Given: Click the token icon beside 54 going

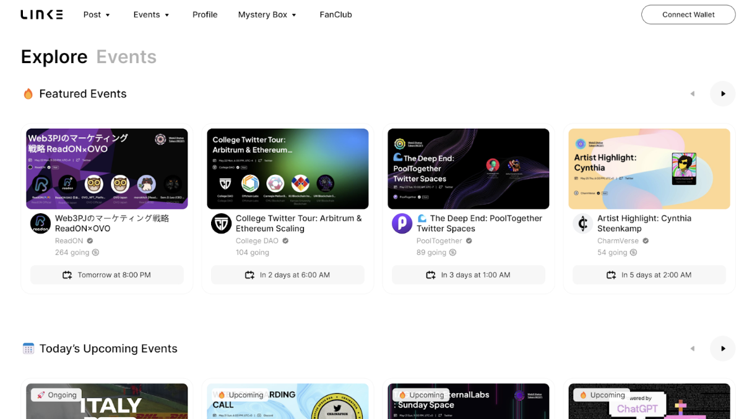Looking at the screenshot, I should (x=633, y=252).
